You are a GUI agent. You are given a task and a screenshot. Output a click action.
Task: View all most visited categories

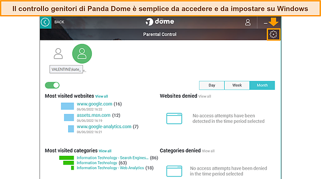(x=105, y=151)
